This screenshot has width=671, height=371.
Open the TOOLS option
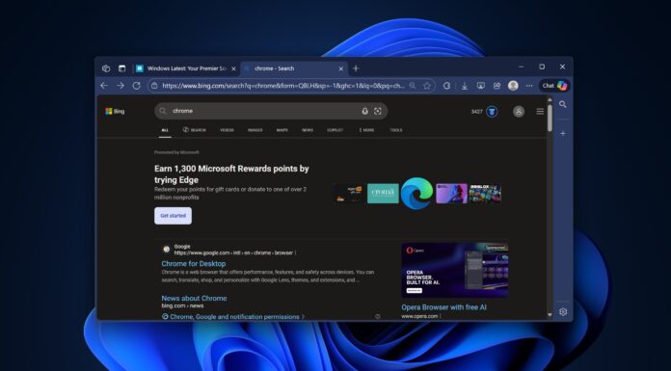tap(396, 130)
